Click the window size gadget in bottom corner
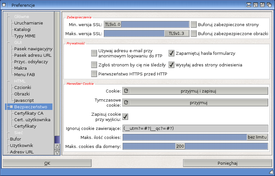The height and width of the screenshot is (176, 275). pyautogui.click(x=271, y=172)
